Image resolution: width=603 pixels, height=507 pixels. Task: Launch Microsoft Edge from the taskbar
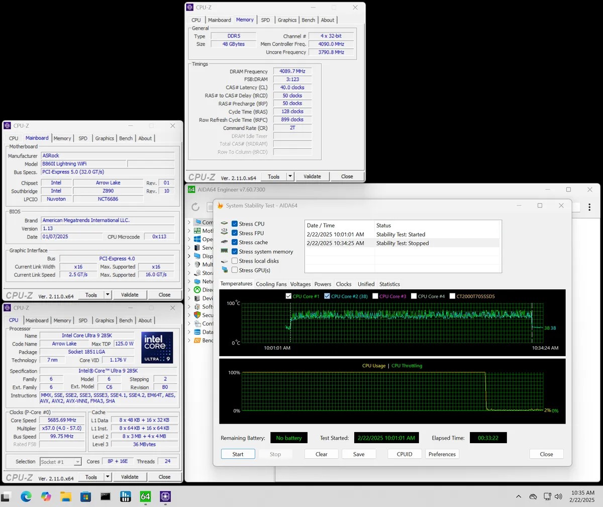tap(26, 496)
